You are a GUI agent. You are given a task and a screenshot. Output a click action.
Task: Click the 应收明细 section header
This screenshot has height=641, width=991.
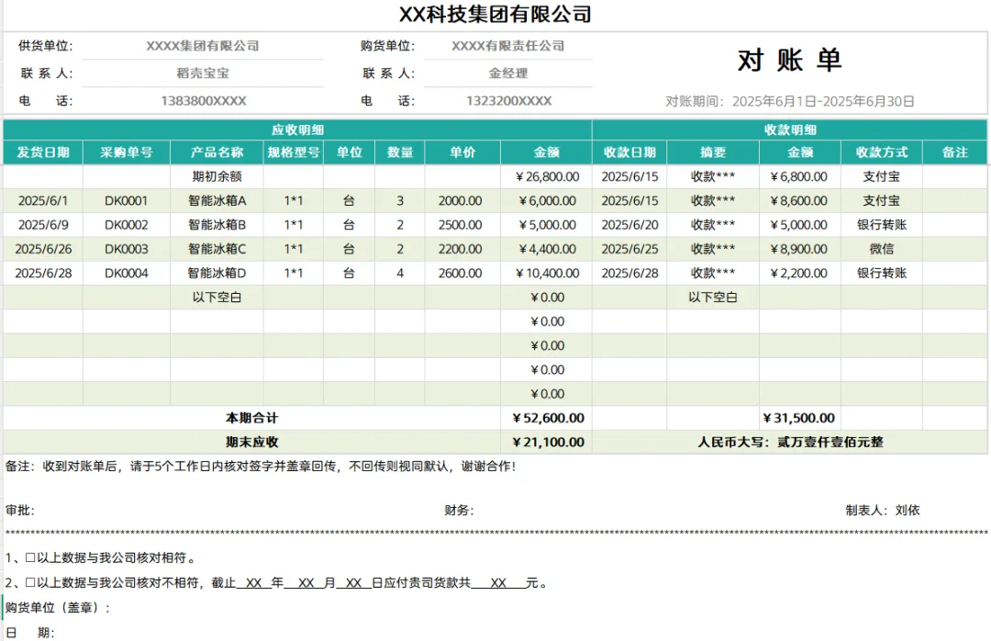[297, 129]
